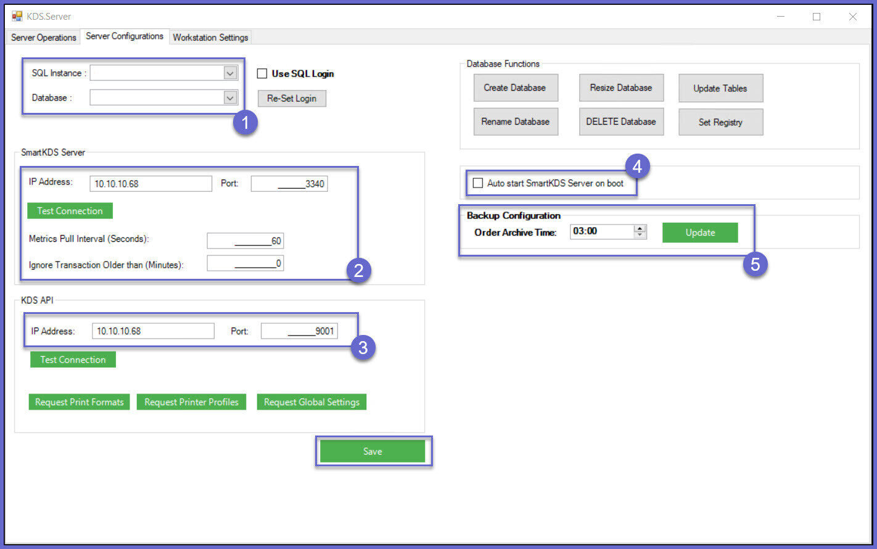Click the Update Tables button
Viewport: 877px width, 549px height.
tap(720, 88)
